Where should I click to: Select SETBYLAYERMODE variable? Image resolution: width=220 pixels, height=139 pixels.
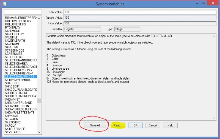point(18,80)
